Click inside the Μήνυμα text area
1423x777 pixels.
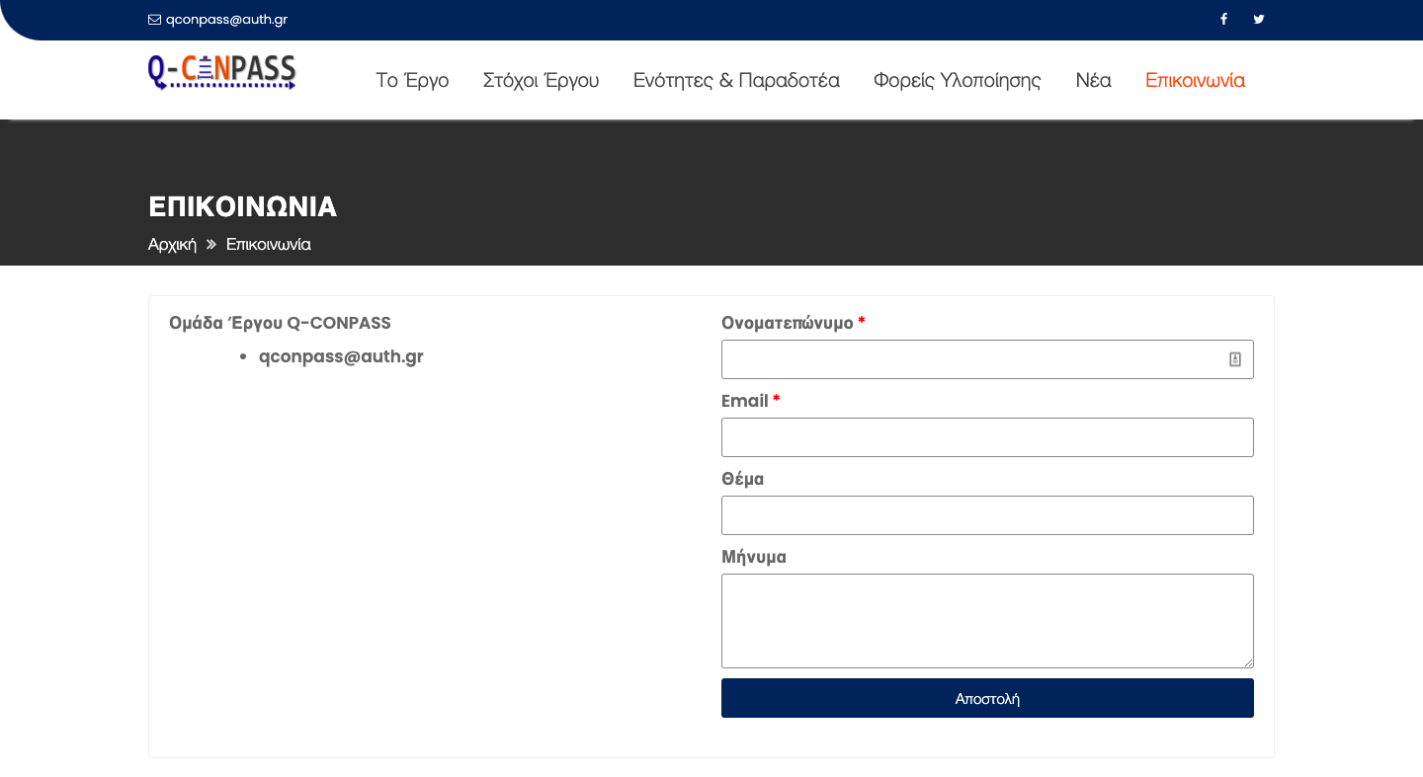pyautogui.click(x=987, y=620)
